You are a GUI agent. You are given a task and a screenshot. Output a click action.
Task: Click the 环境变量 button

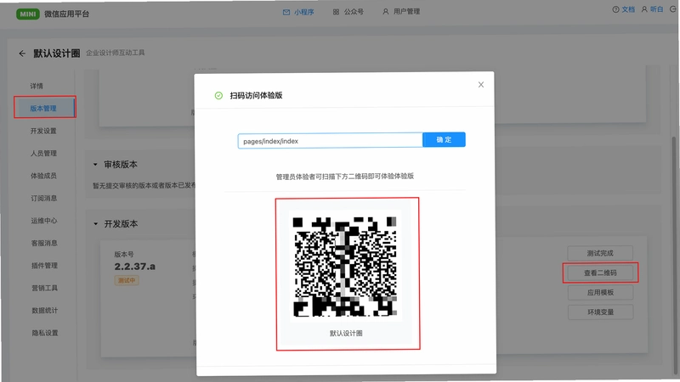pos(601,312)
